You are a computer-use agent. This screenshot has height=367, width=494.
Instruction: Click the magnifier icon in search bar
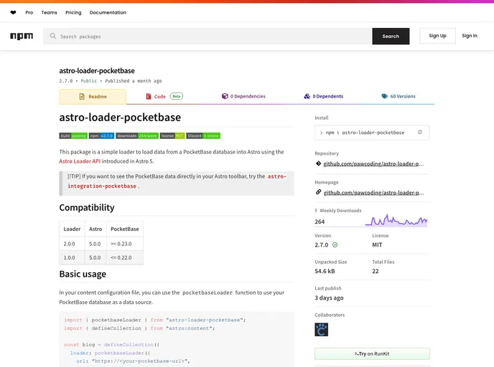(x=53, y=36)
